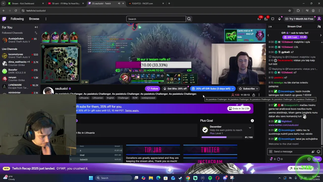Screen dimensions: 323x182
Task: Open the emote picker smiley icon
Action: [318, 152]
